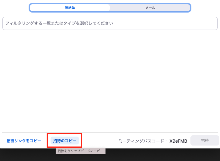Click the passcode value X9eFMB

179,141
